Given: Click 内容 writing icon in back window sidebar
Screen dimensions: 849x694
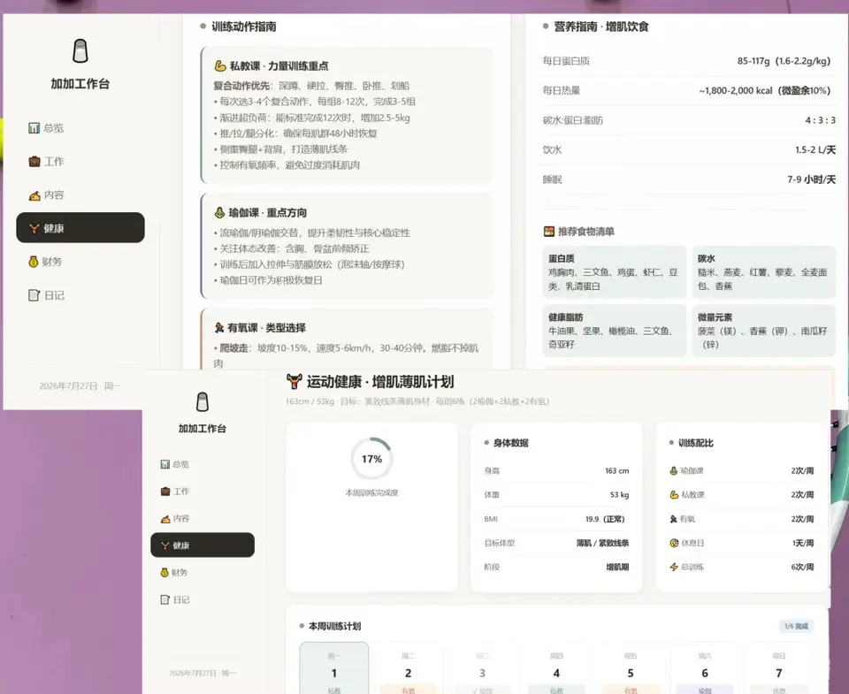Looking at the screenshot, I should (34, 194).
